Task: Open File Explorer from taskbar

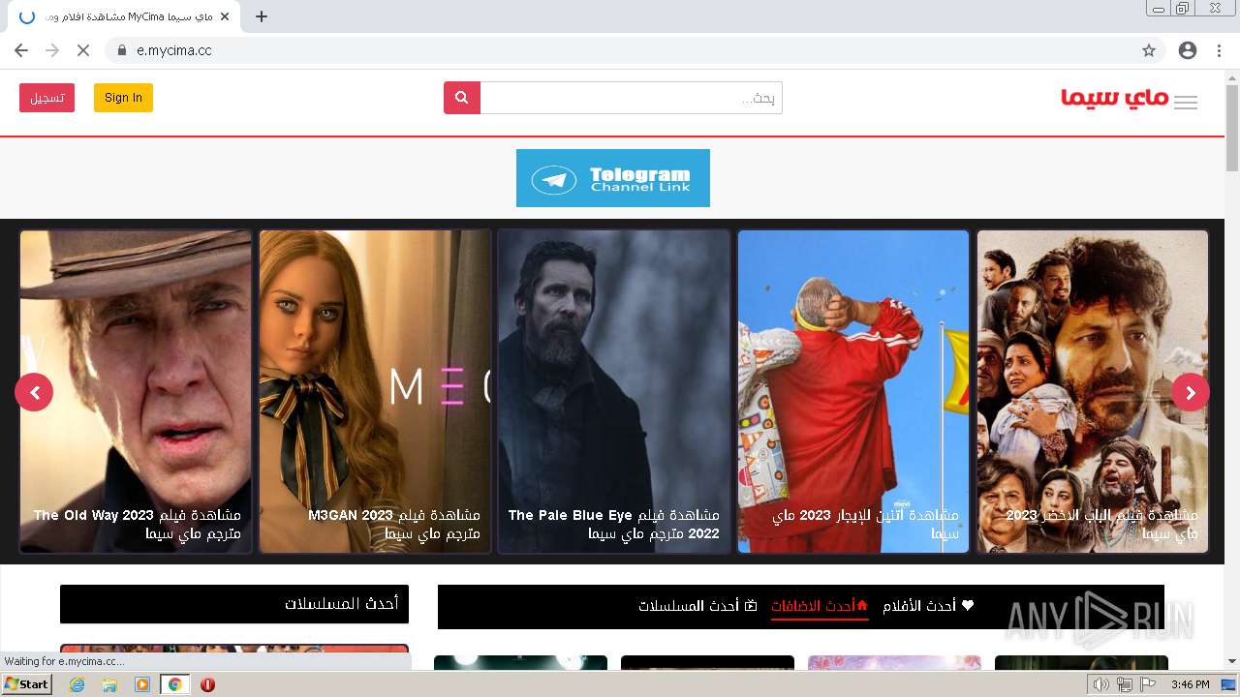Action: [x=109, y=684]
